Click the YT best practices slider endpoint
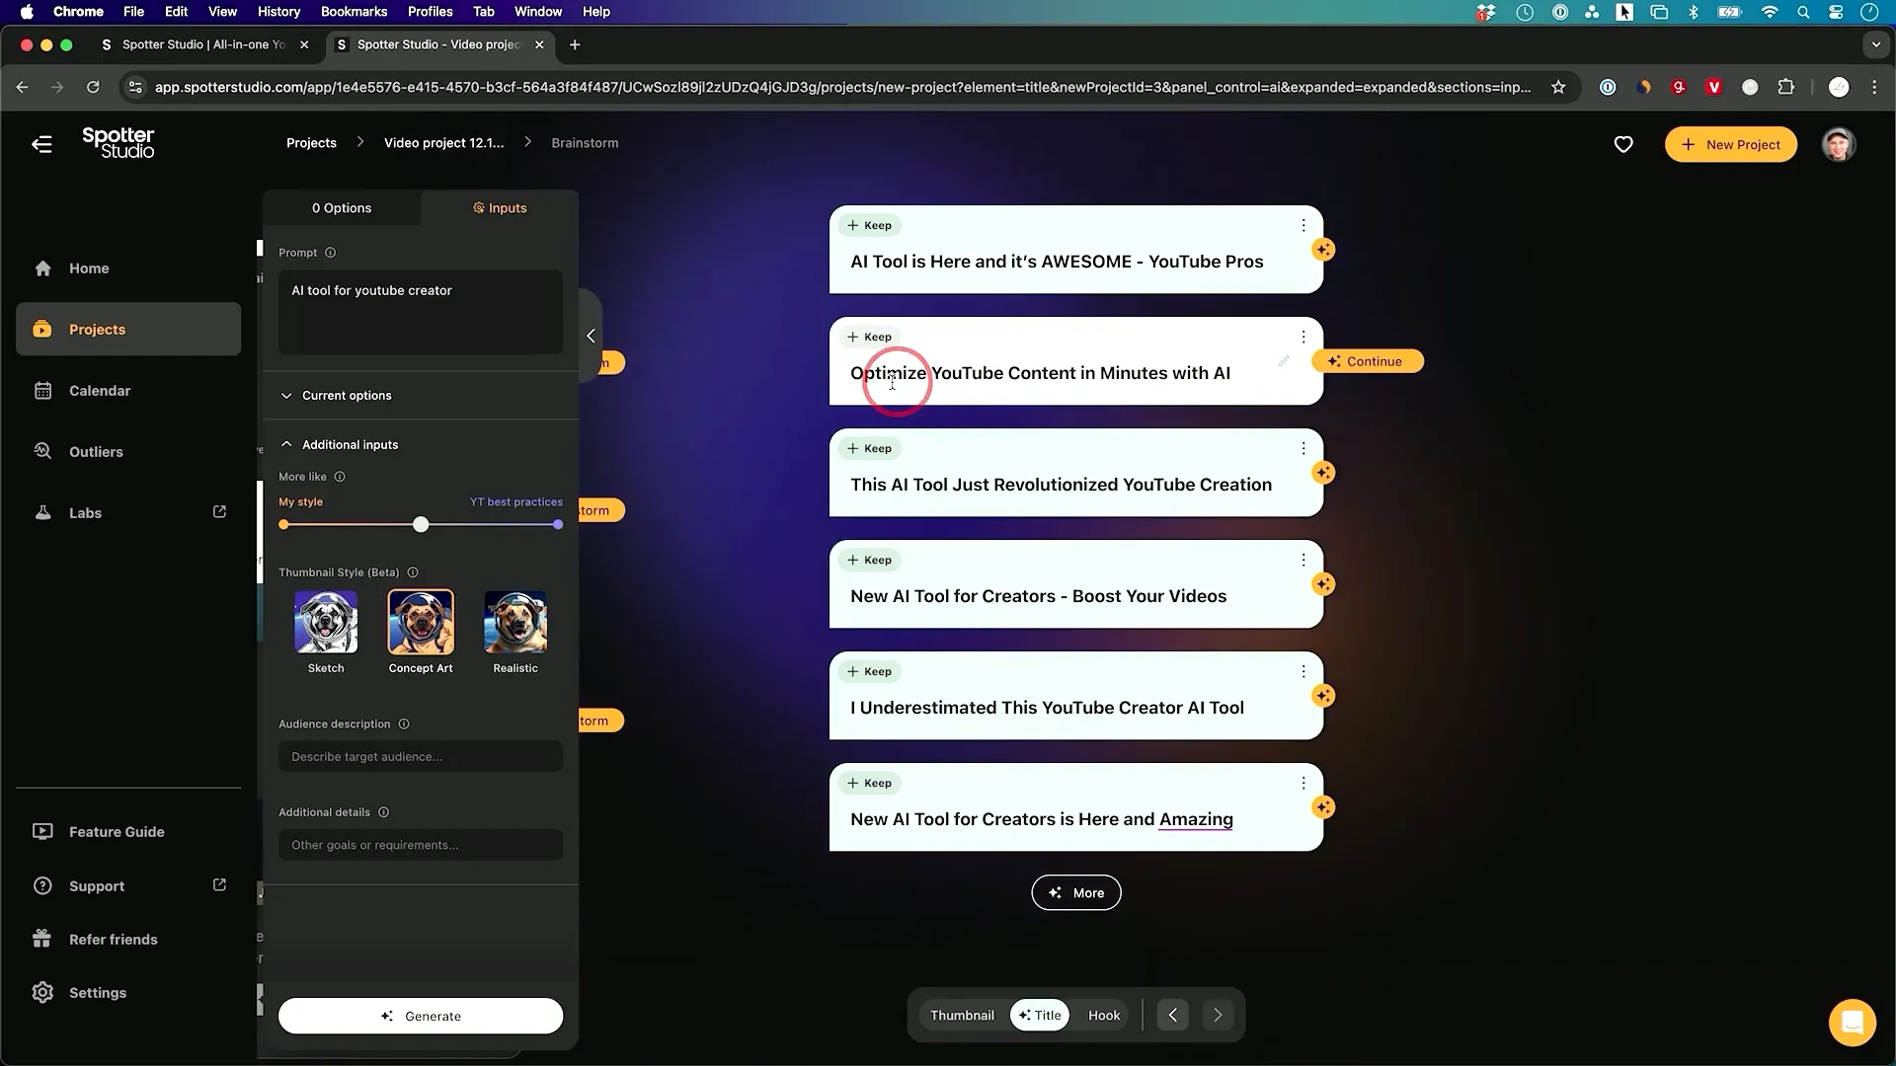The height and width of the screenshot is (1066, 1896). coord(558,524)
